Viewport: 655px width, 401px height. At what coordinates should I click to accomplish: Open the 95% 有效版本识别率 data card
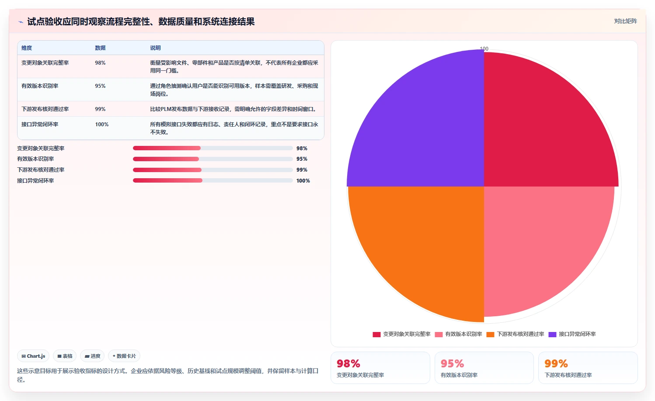484,368
